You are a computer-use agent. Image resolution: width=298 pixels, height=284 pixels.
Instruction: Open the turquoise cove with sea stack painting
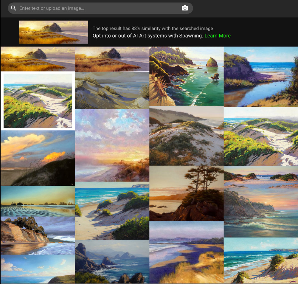pyautogui.click(x=187, y=76)
